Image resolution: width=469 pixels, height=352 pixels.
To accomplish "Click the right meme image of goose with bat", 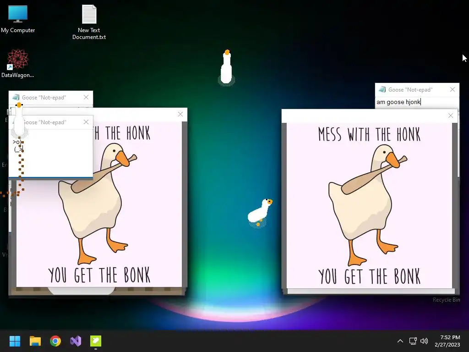I will pyautogui.click(x=369, y=205).
